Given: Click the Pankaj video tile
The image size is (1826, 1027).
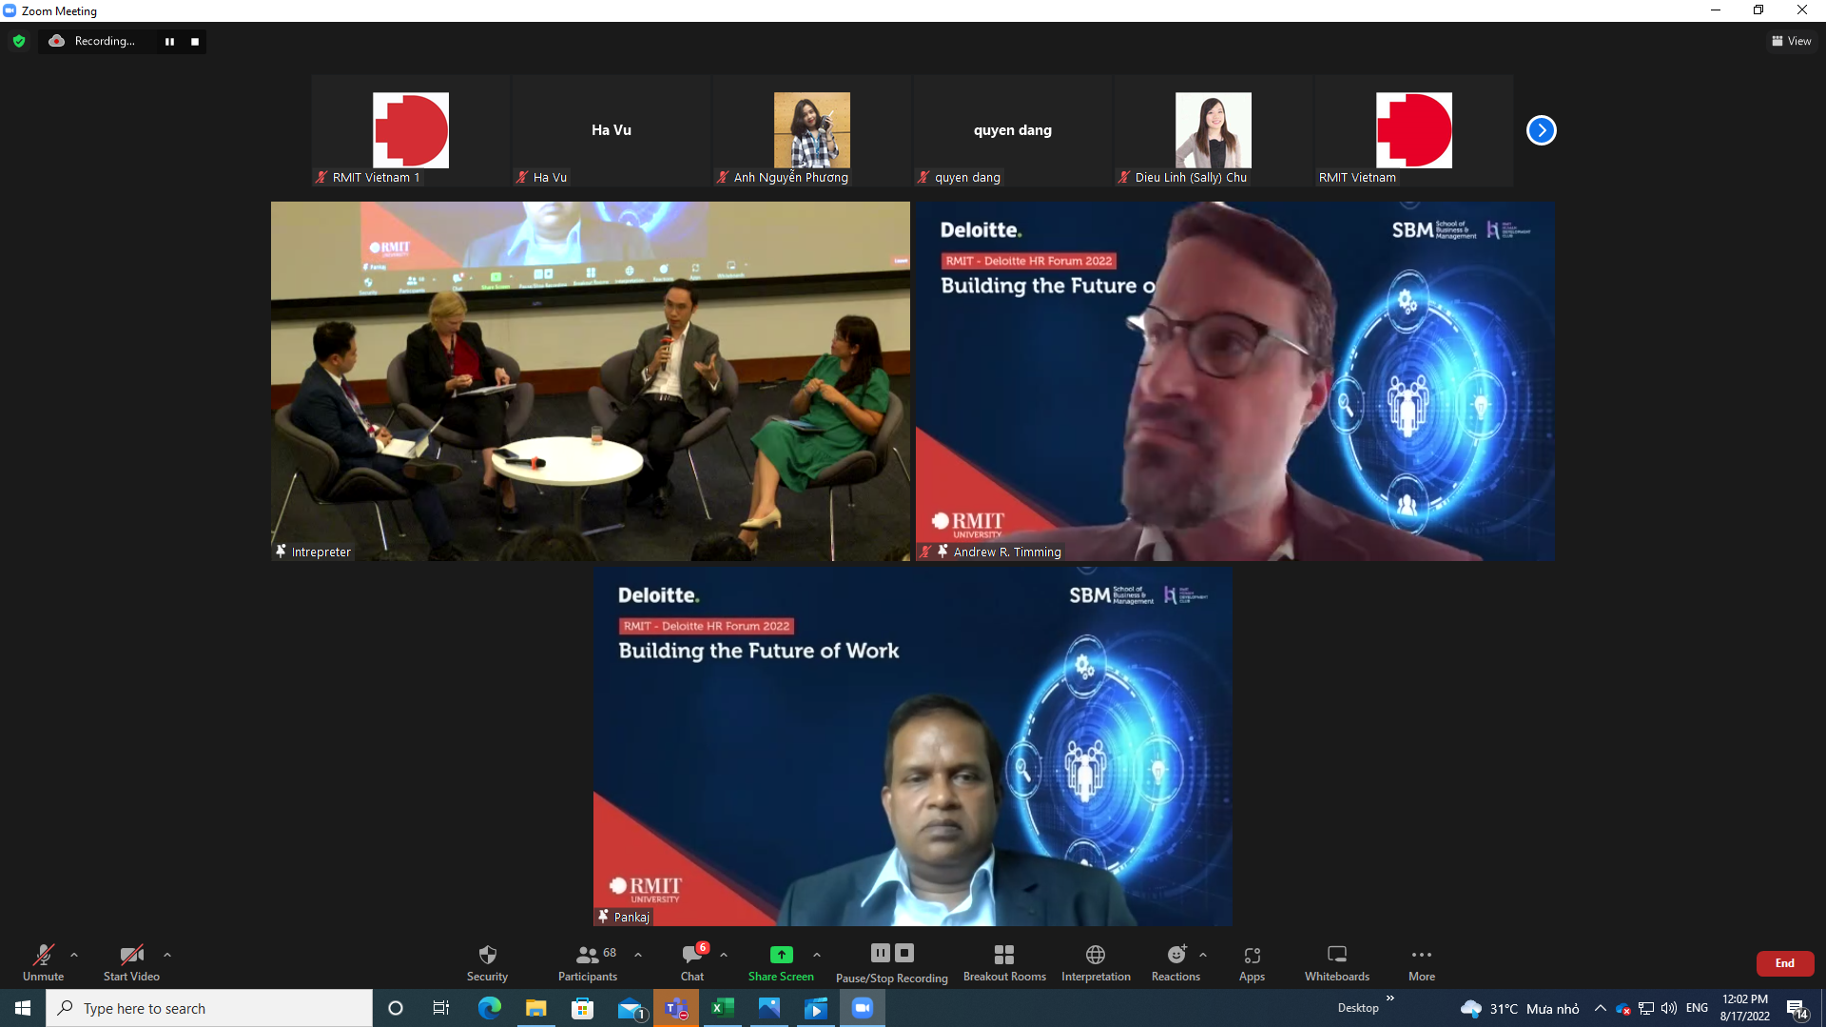Looking at the screenshot, I should (x=913, y=746).
